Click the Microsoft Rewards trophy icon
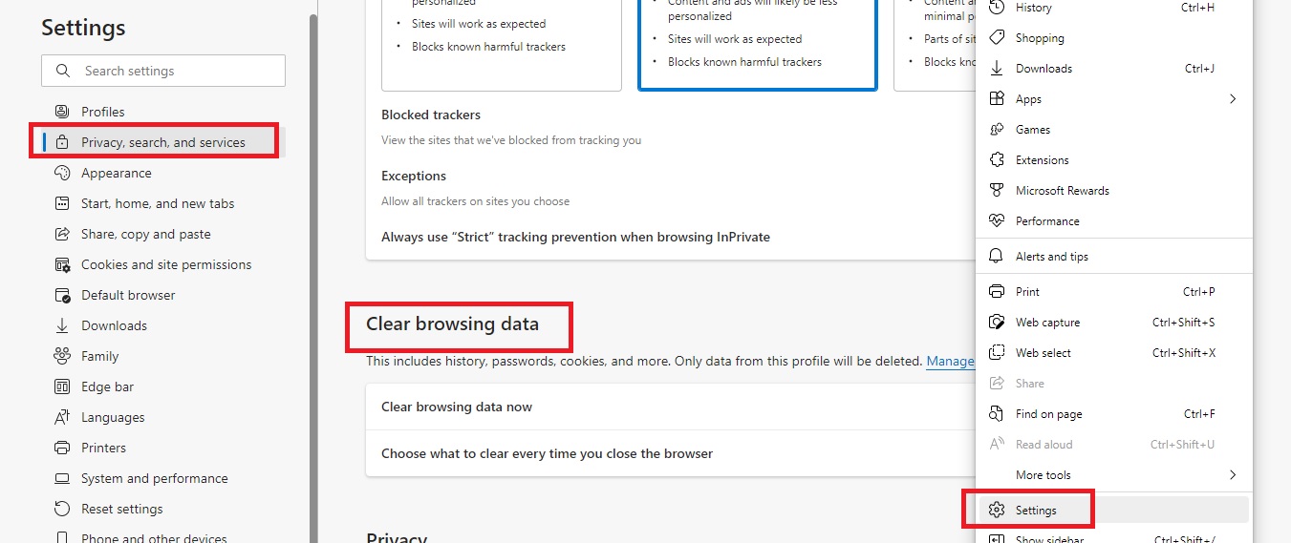Image resolution: width=1291 pixels, height=543 pixels. click(x=997, y=190)
